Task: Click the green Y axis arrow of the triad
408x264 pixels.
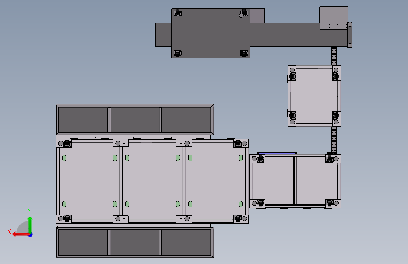Action: tap(30, 225)
